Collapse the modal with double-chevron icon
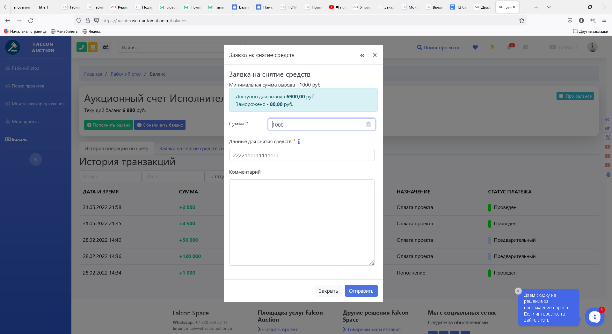 point(362,55)
